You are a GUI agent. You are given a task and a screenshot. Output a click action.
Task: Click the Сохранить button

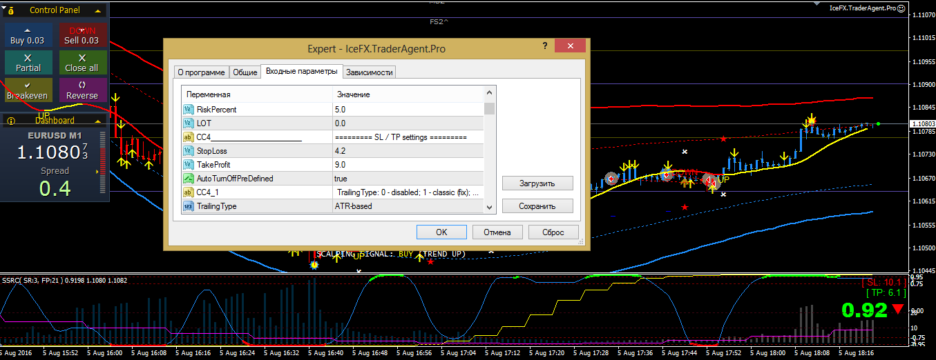(x=537, y=206)
